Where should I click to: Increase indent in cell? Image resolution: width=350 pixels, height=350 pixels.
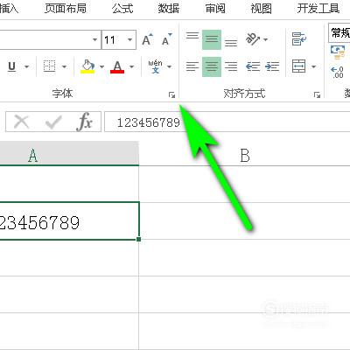[x=272, y=66]
